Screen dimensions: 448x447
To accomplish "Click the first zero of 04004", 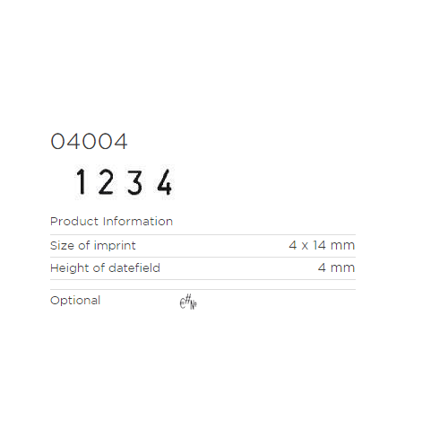I will (57, 141).
